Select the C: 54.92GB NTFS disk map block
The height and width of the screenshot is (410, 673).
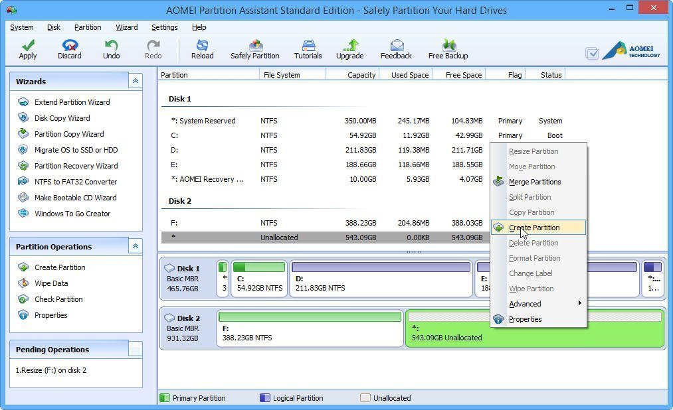point(259,279)
